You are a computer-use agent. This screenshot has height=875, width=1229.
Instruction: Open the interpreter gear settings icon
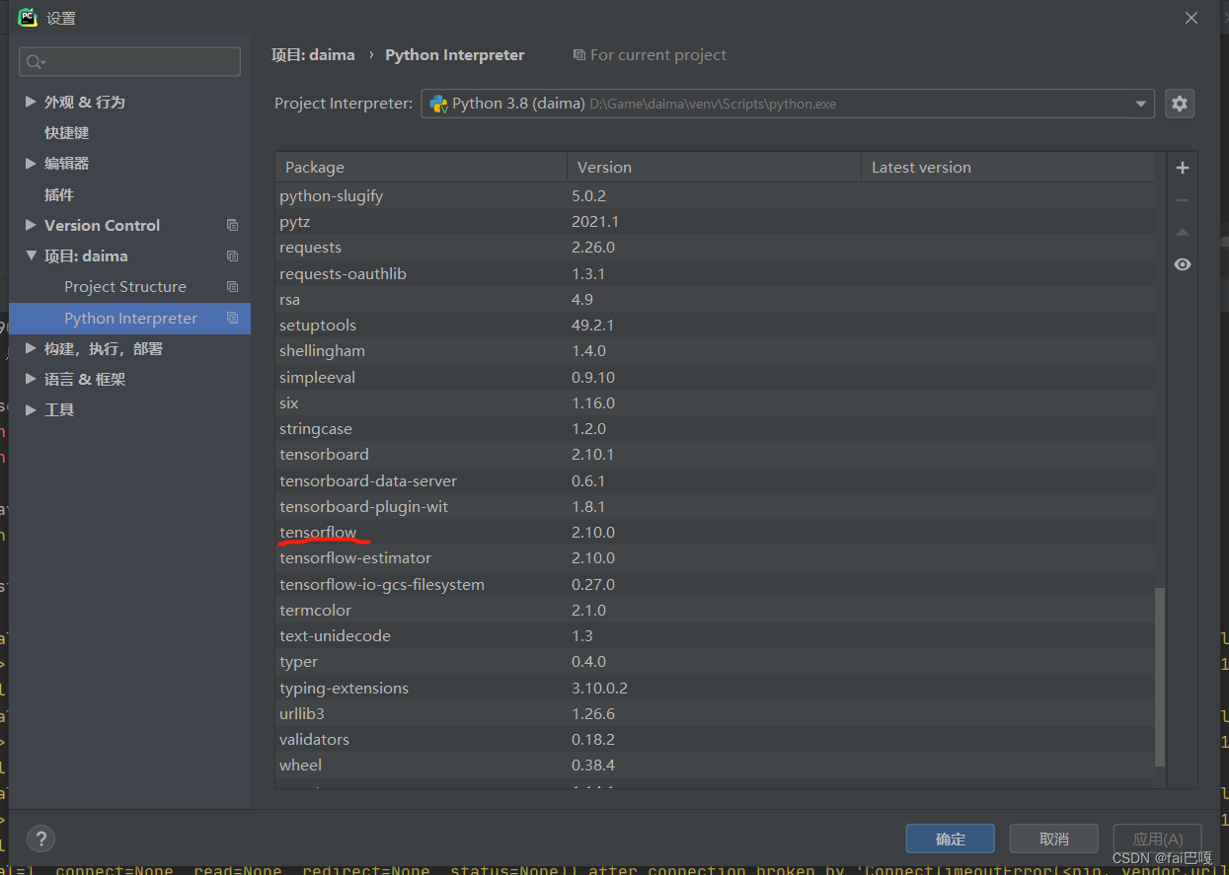[1180, 104]
